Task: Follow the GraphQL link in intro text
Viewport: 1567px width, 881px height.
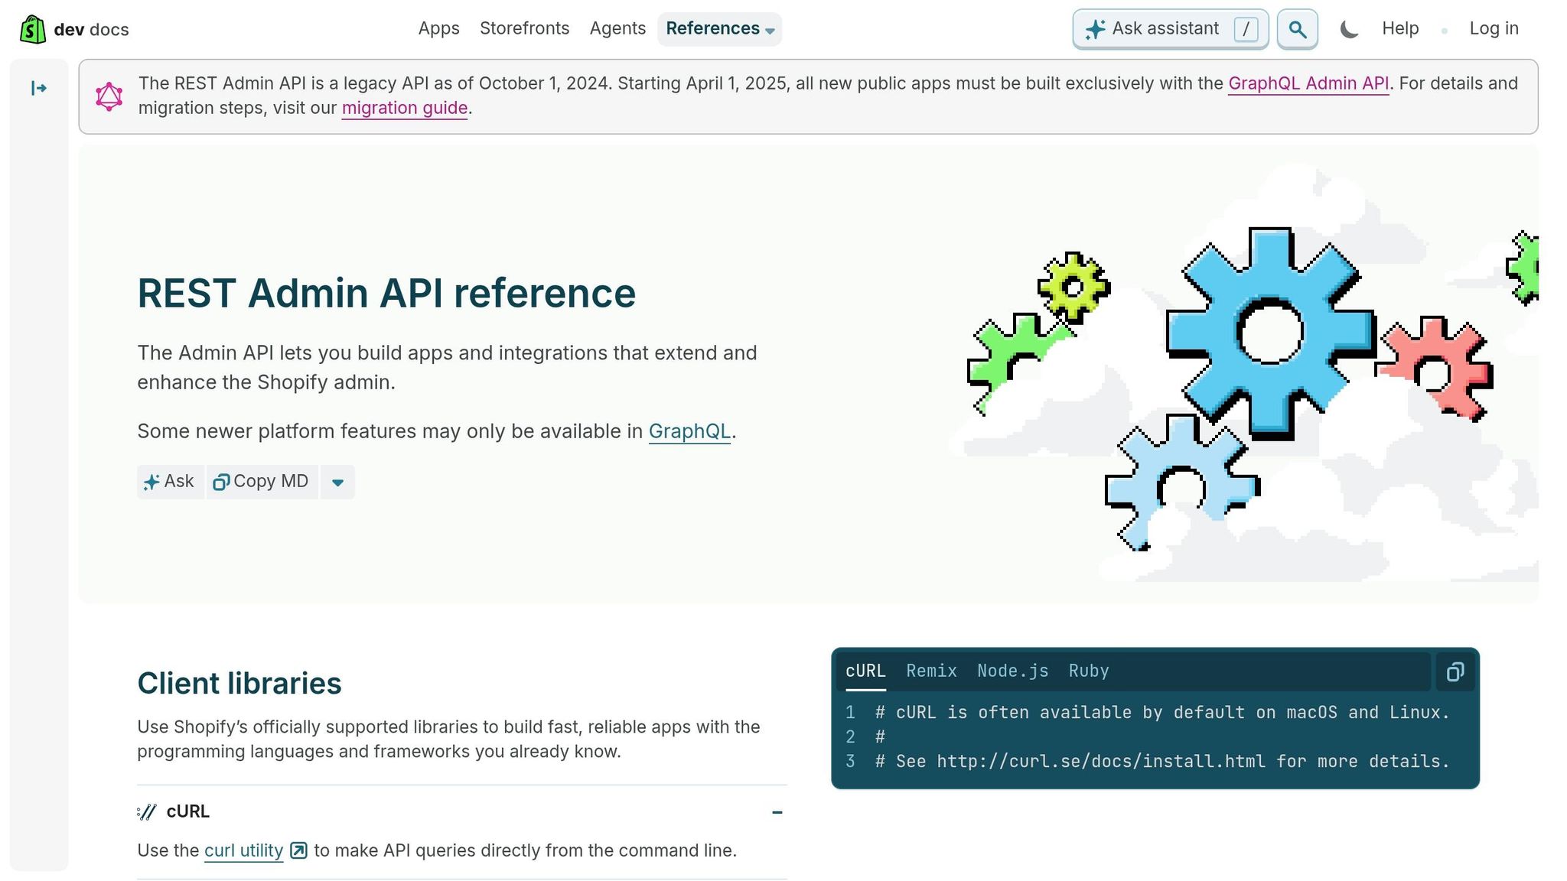Action: tap(689, 431)
